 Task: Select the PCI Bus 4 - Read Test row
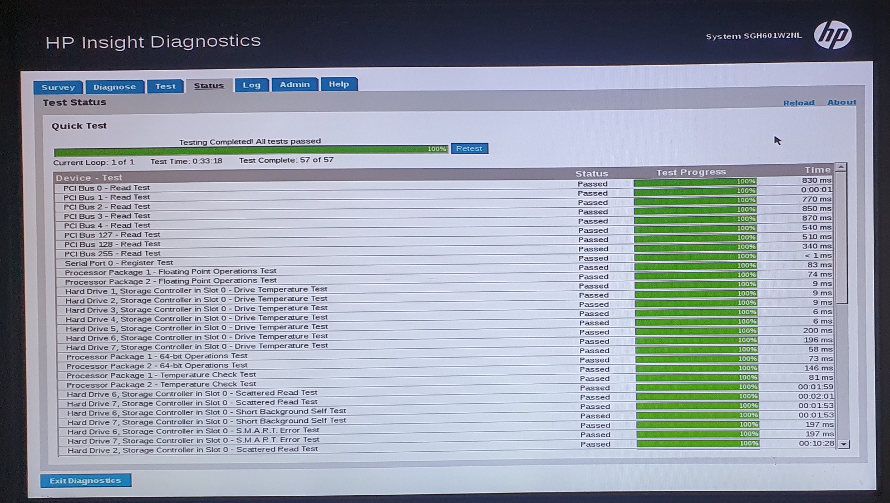pyautogui.click(x=444, y=222)
